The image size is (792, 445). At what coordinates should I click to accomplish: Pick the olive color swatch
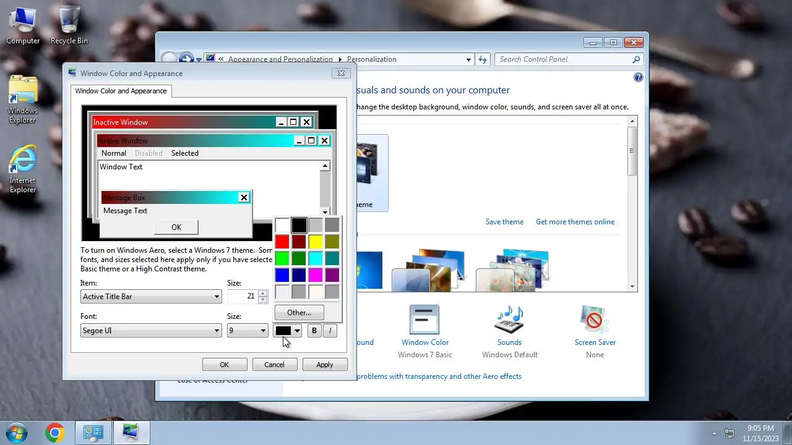coord(332,242)
